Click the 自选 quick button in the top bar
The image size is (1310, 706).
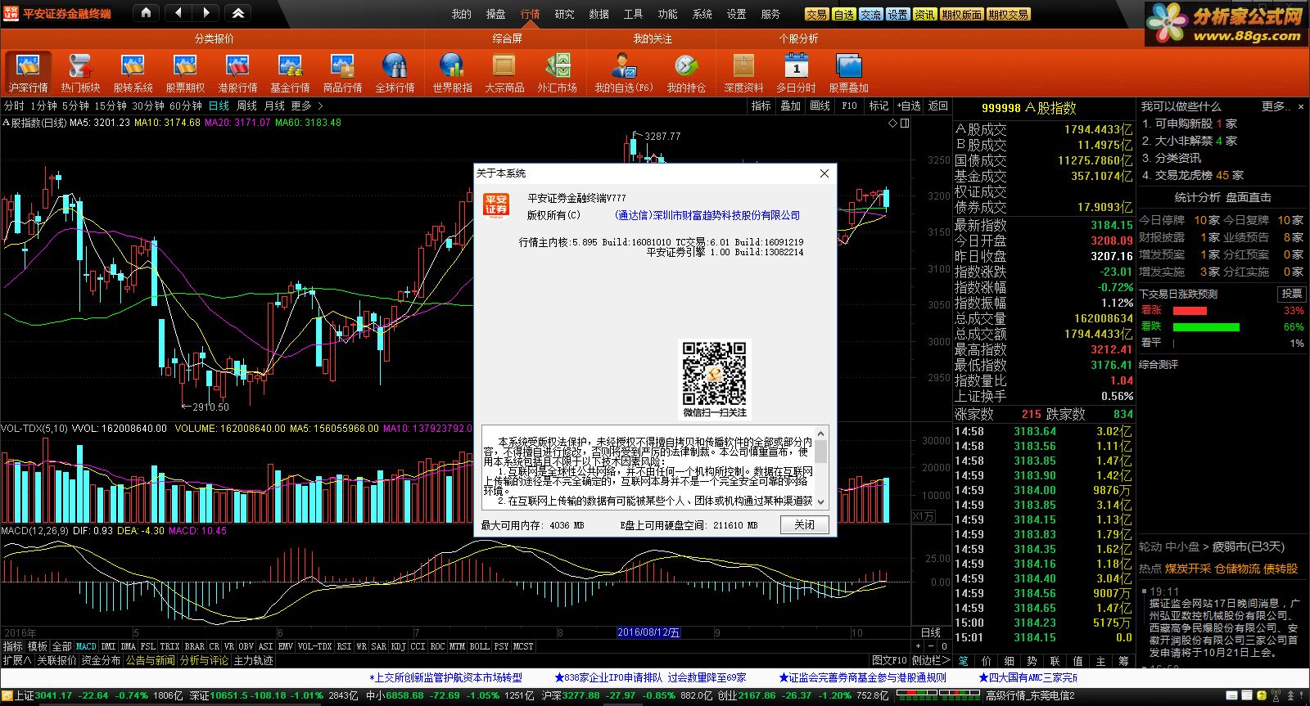tap(843, 15)
